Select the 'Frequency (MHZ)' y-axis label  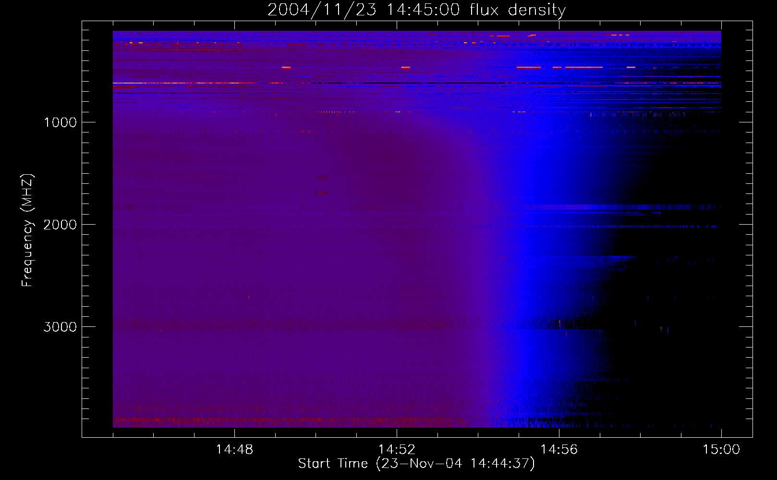[27, 230]
